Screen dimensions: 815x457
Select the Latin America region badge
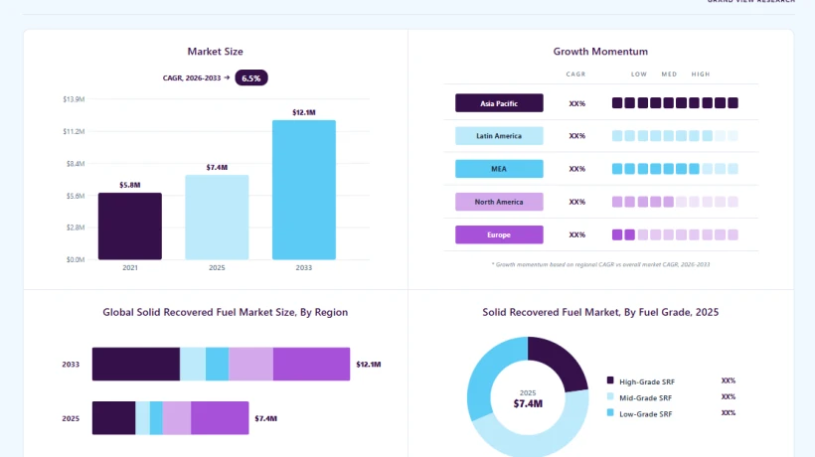click(x=499, y=136)
